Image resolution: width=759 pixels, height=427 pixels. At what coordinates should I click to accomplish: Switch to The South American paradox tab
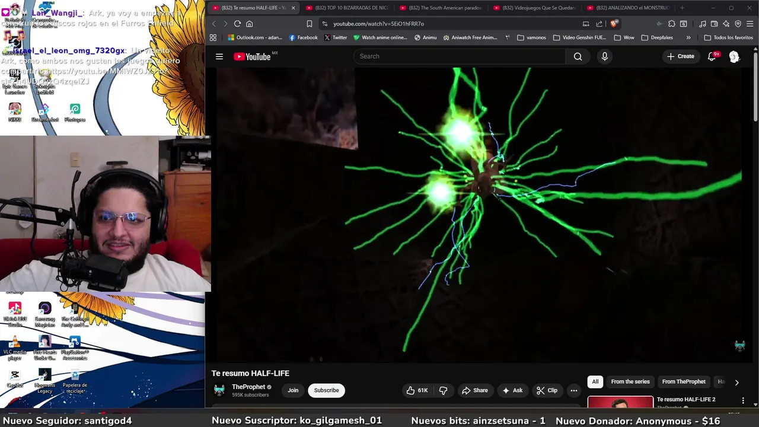pyautogui.click(x=441, y=8)
